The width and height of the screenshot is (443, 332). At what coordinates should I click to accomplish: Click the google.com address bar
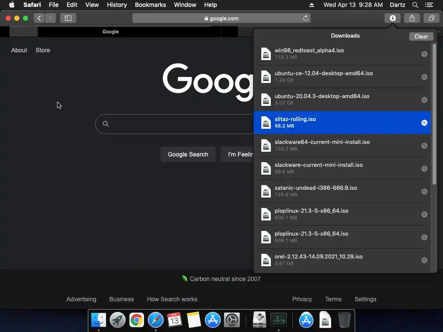(221, 18)
